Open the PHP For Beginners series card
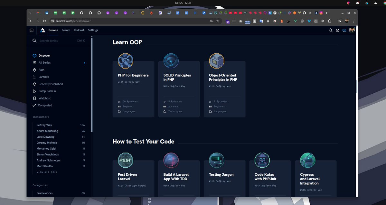This screenshot has width=386, height=205. coord(133,89)
